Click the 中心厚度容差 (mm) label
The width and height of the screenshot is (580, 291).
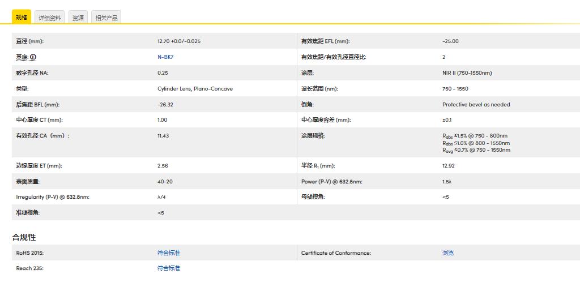point(326,120)
